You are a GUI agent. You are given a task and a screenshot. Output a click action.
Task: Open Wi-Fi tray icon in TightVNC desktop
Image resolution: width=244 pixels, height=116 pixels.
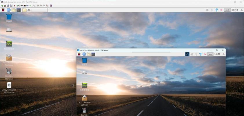216,10
